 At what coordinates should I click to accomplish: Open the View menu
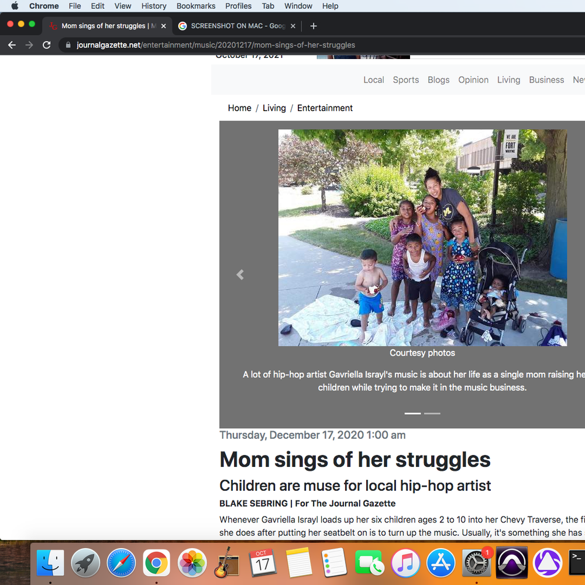coord(123,6)
